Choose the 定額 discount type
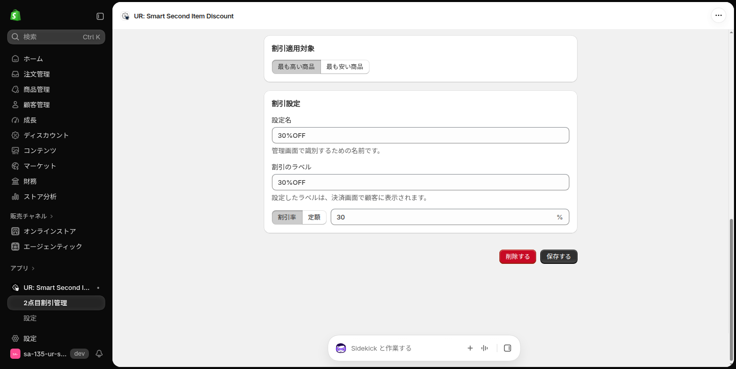The width and height of the screenshot is (736, 369). 314,217
